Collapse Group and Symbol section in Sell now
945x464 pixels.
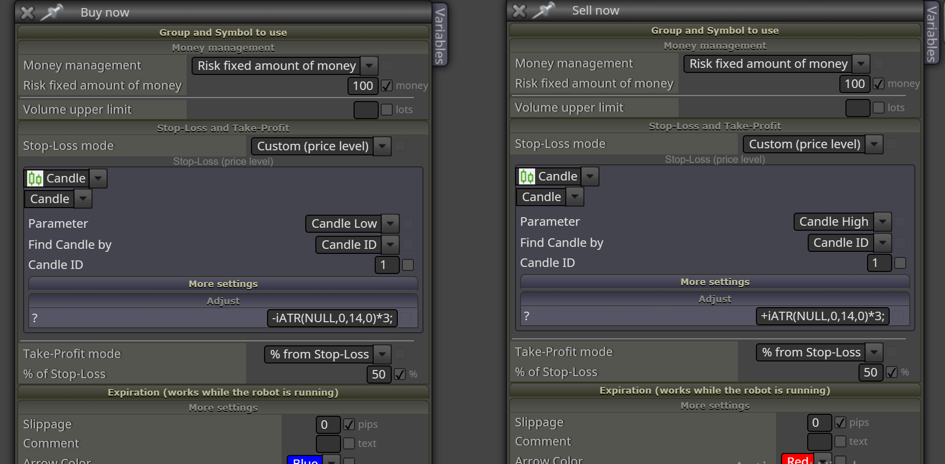(x=715, y=31)
